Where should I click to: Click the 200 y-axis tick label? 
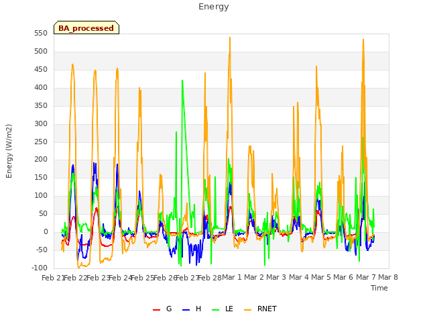coord(41,160)
